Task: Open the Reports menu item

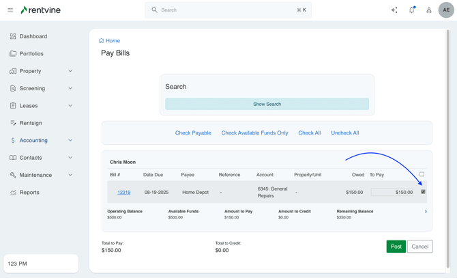Action: pyautogui.click(x=29, y=193)
